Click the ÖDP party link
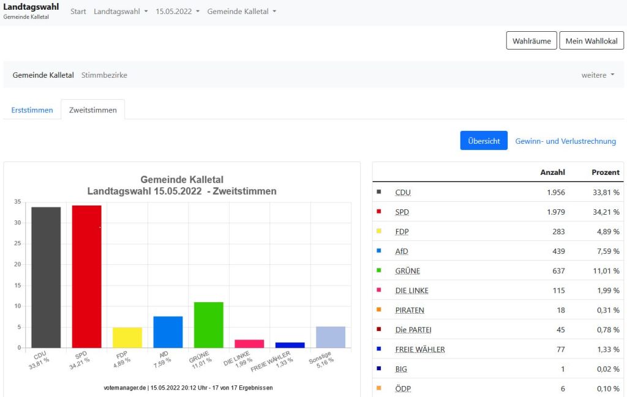The width and height of the screenshot is (627, 397). pos(403,388)
